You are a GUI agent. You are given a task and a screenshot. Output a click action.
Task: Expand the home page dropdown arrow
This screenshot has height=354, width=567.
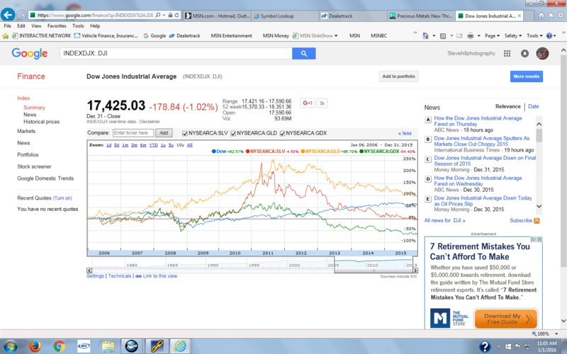click(x=434, y=36)
